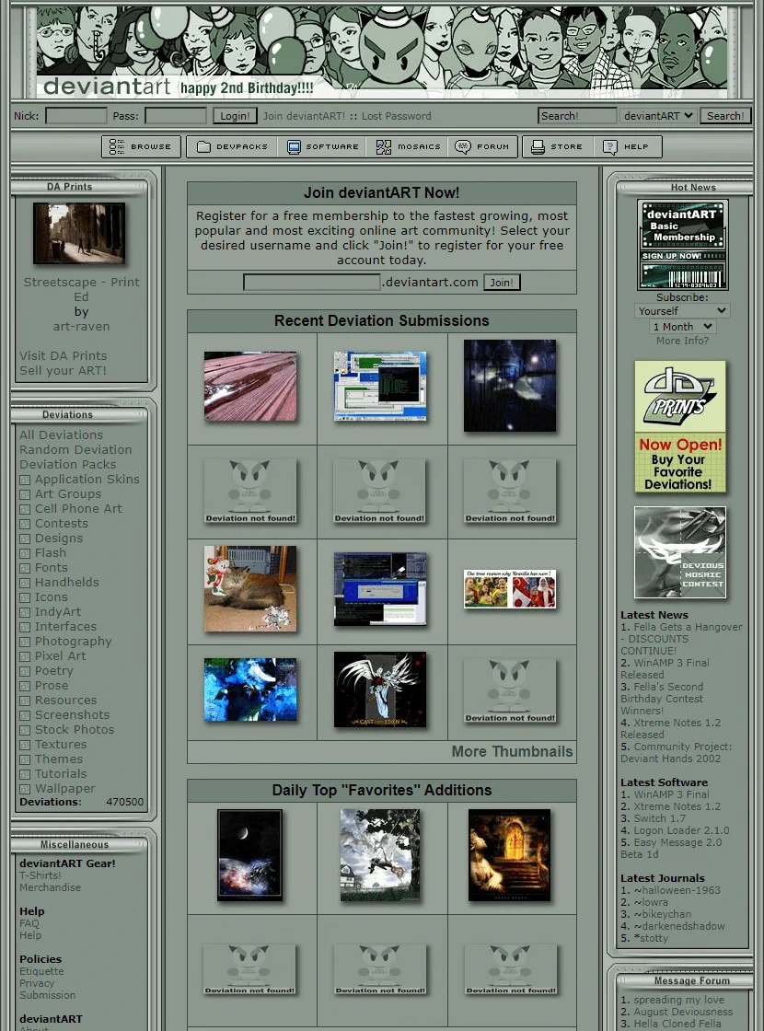Focus the Nick input field
This screenshot has width=764, height=1031.
pos(75,116)
